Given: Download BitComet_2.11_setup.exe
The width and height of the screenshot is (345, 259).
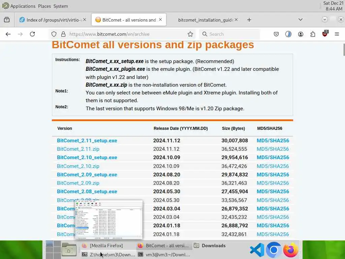Looking at the screenshot, I should 87,141.
